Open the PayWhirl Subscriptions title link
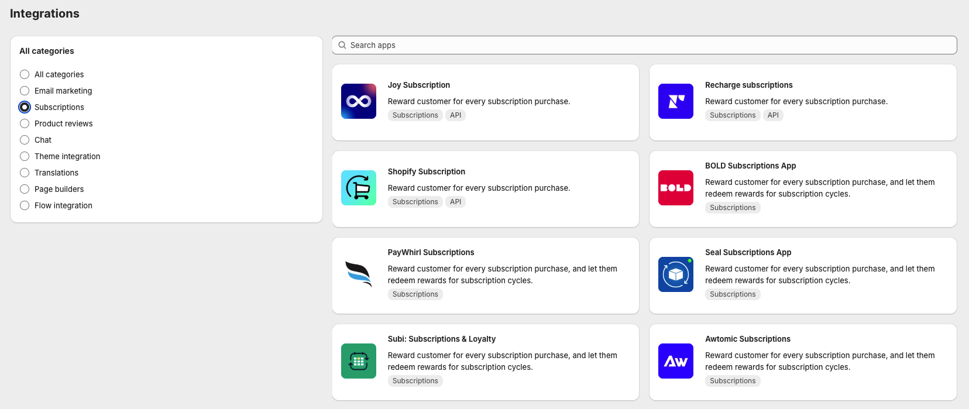 [431, 252]
